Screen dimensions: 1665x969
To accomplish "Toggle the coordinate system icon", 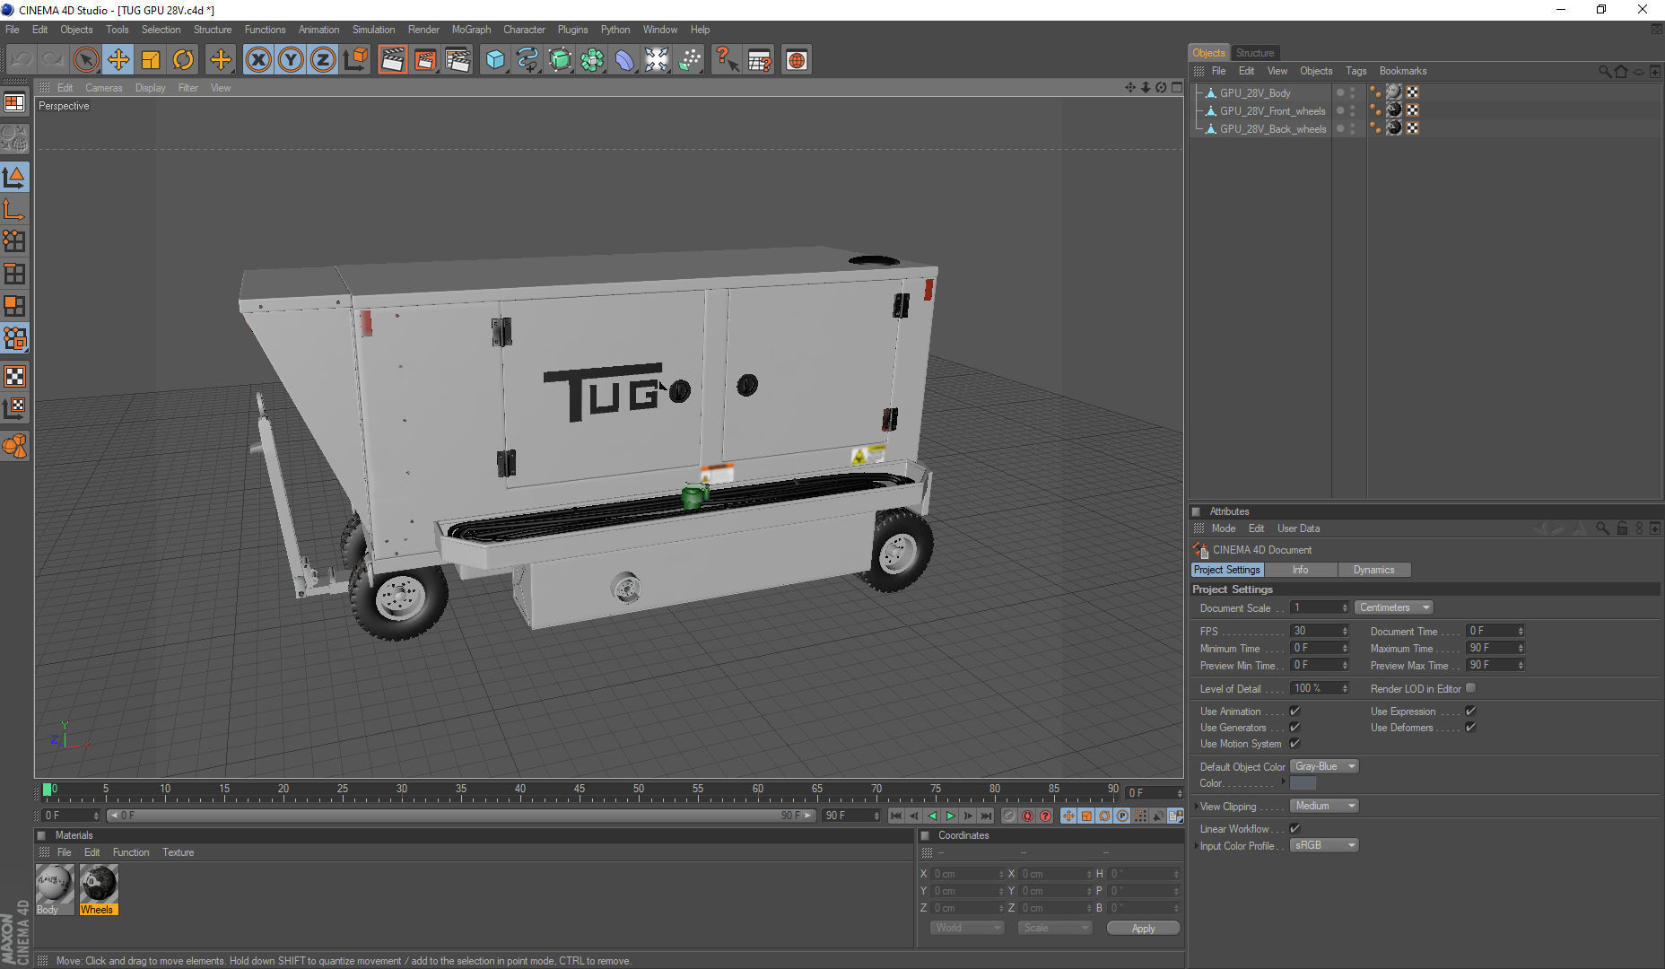I will [356, 60].
